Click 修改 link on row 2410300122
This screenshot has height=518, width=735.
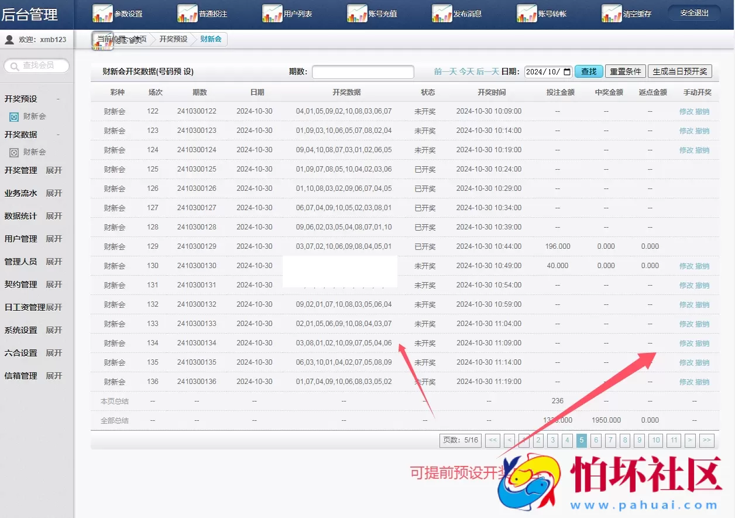688,111
